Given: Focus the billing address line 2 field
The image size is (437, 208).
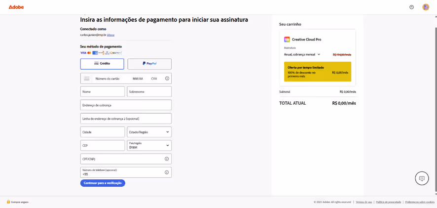Looking at the screenshot, I should (x=126, y=119).
